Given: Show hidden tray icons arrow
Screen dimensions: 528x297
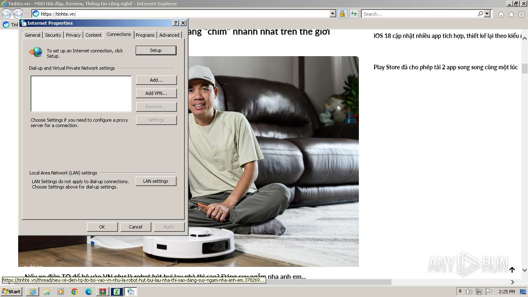Looking at the screenshot, I should (460, 292).
